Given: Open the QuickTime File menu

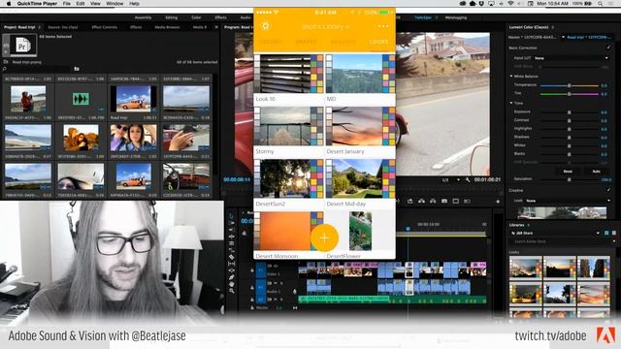Looking at the screenshot, I should point(67,4).
